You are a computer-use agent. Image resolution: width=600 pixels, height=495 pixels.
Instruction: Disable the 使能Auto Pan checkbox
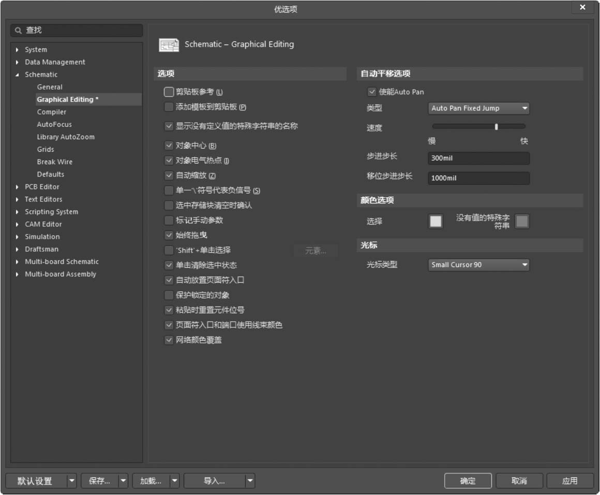pyautogui.click(x=371, y=92)
